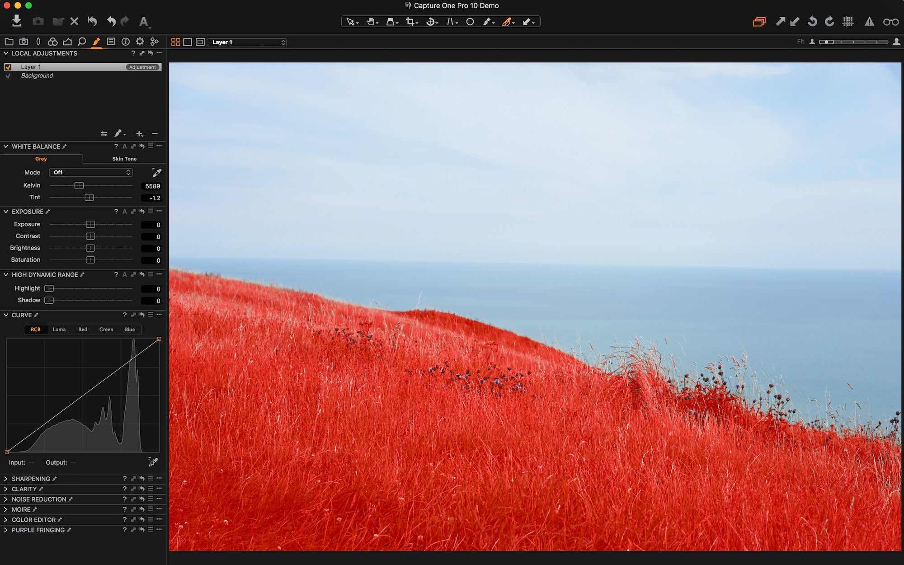Select the Spot removal circle tool
Viewport: 904px width, 565px height.
tap(470, 22)
